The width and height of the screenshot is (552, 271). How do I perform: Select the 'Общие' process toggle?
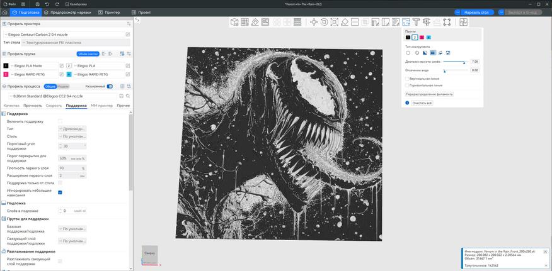point(50,87)
